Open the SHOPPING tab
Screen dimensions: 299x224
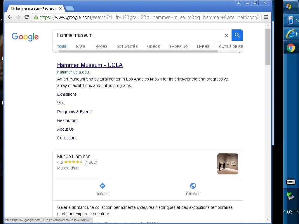tap(178, 46)
